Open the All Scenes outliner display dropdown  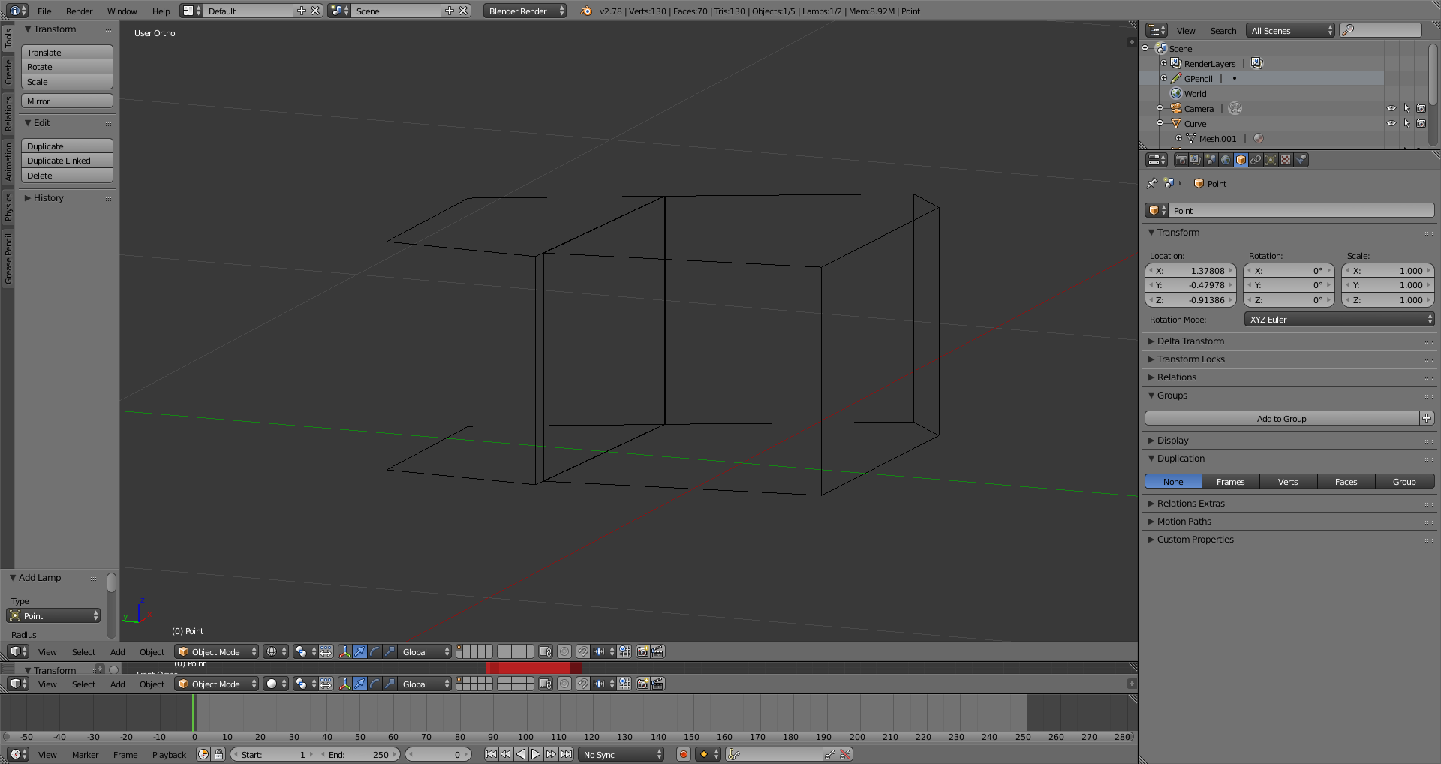(x=1290, y=30)
